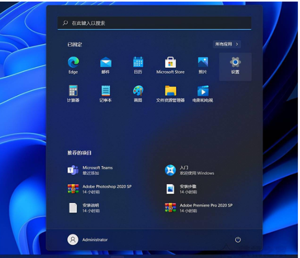Click the 推荐的项目 heading

pos(79,153)
